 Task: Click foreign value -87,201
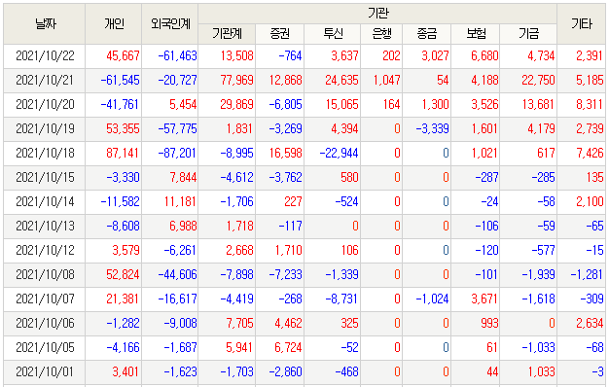(x=177, y=153)
